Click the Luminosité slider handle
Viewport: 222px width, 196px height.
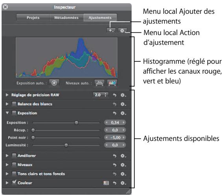point(66,145)
